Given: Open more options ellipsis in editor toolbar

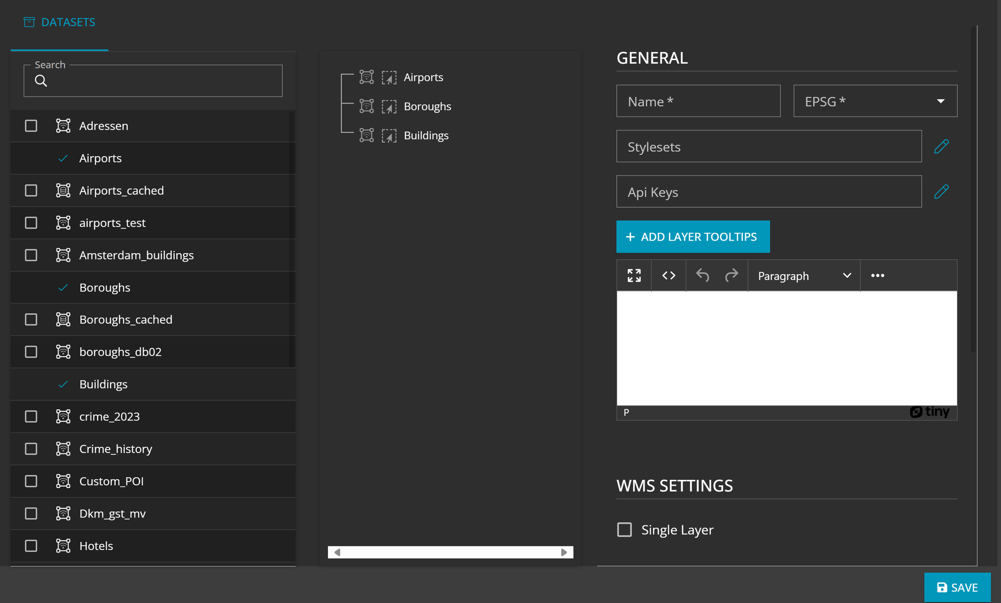Looking at the screenshot, I should (x=877, y=276).
